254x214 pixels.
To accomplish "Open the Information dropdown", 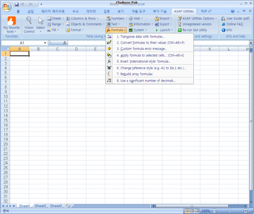I will (x=141, y=24).
